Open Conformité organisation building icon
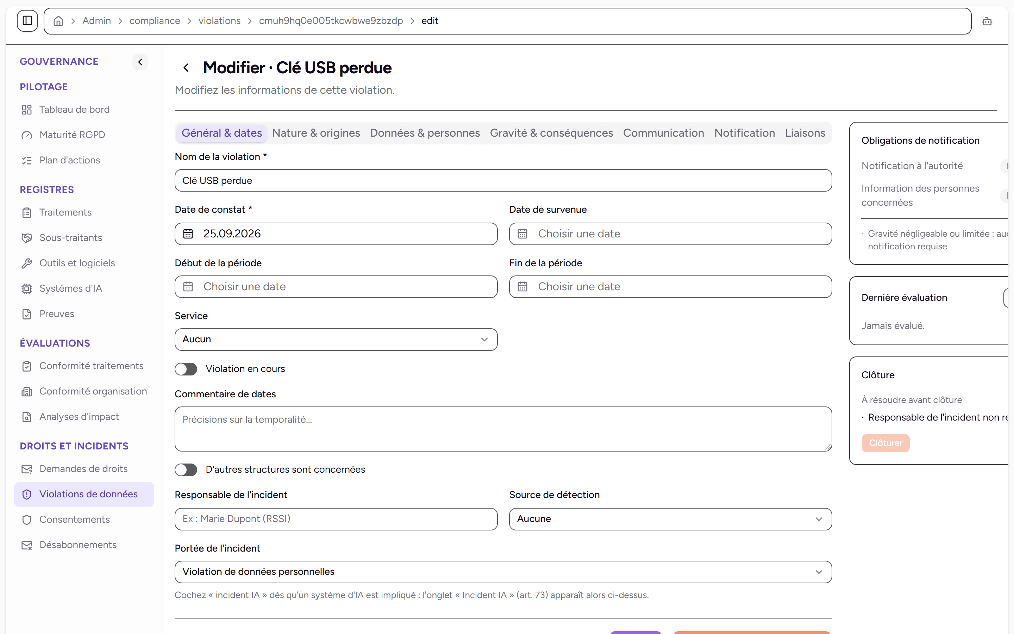 [x=27, y=392]
